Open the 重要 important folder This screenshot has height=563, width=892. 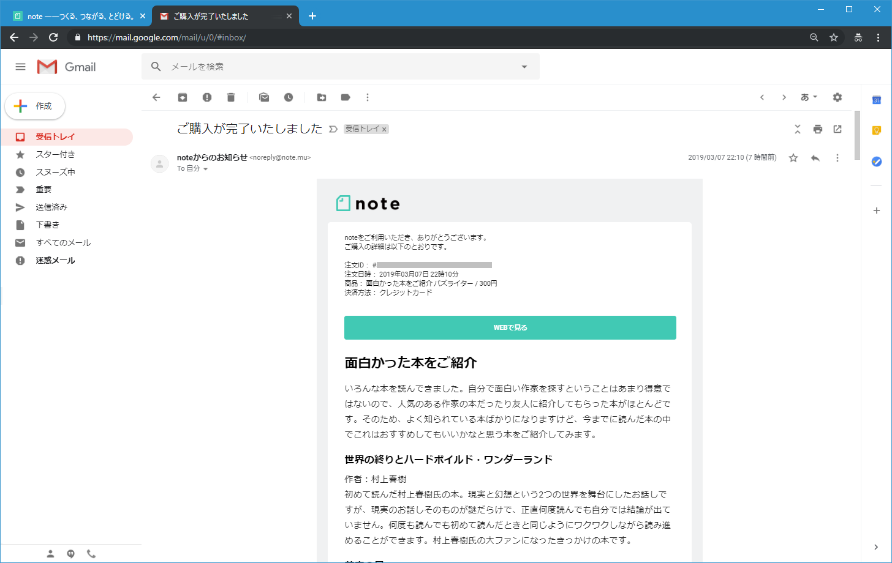tap(67, 190)
